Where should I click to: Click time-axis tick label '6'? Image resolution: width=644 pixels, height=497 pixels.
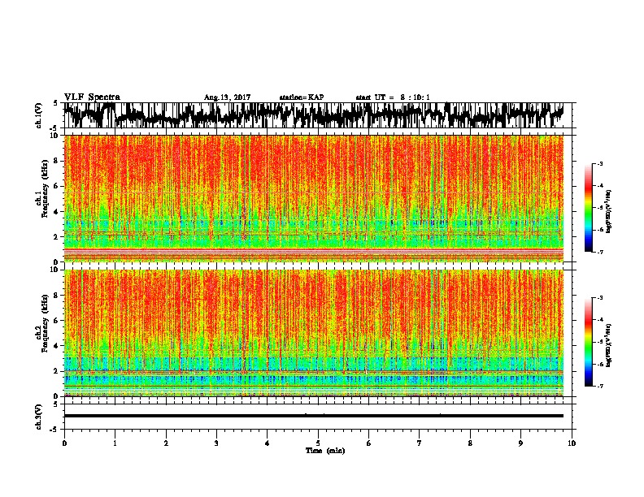tap(368, 443)
